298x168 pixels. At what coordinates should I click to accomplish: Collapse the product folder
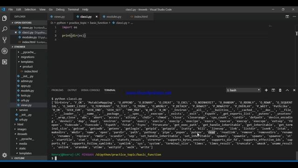point(27,67)
